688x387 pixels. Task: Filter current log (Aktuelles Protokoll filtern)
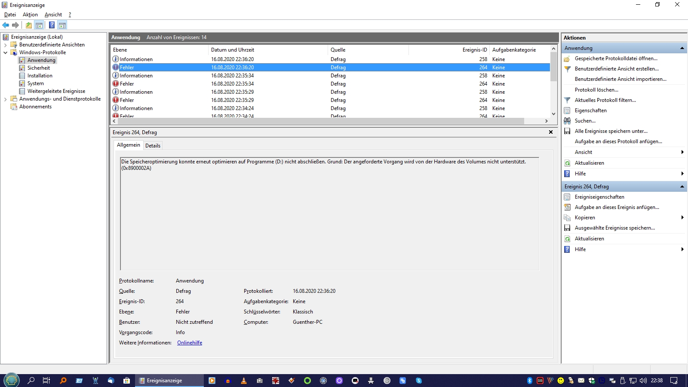pyautogui.click(x=605, y=100)
